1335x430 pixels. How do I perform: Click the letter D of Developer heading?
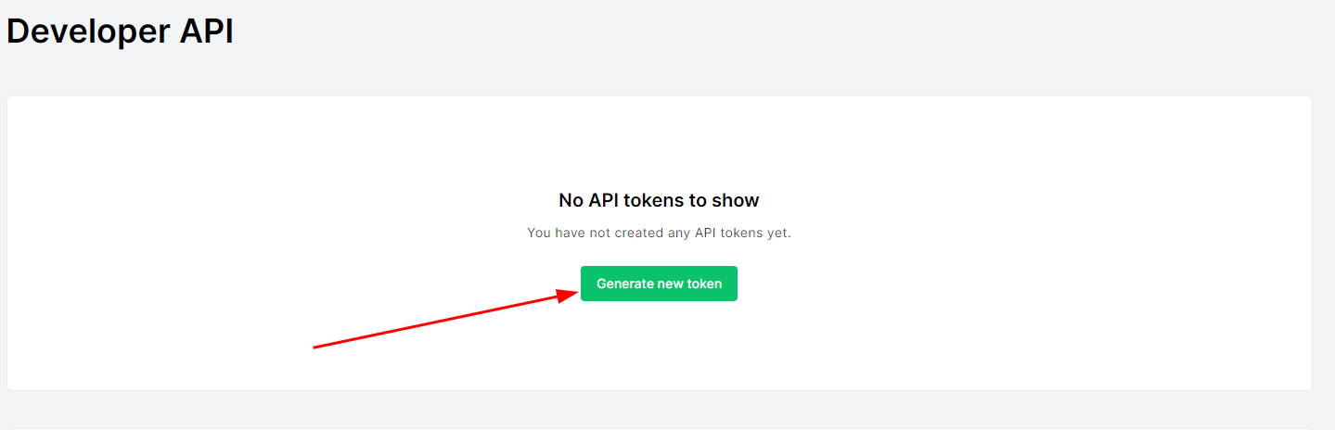tap(19, 32)
